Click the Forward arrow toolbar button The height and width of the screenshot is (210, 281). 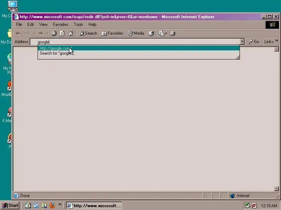click(x=41, y=33)
